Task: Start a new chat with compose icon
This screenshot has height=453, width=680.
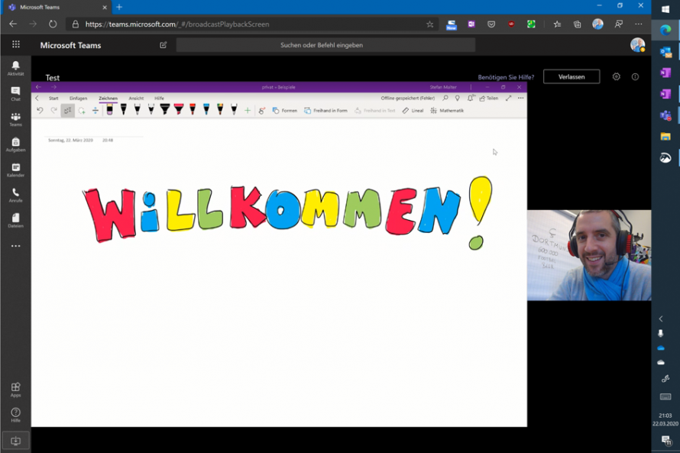Action: click(163, 45)
